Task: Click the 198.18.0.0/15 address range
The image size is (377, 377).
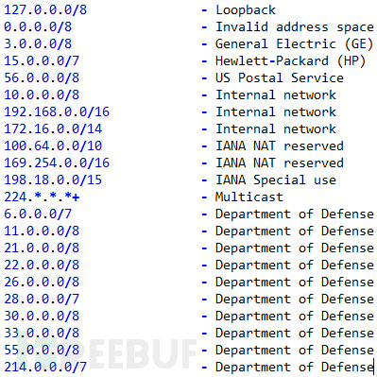Action: coord(53,180)
